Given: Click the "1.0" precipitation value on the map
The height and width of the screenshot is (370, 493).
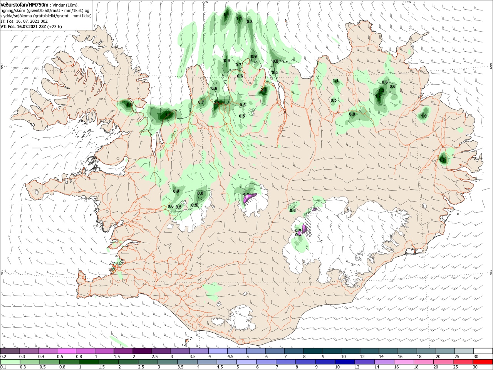Looking at the screenshot, I should (x=424, y=116).
